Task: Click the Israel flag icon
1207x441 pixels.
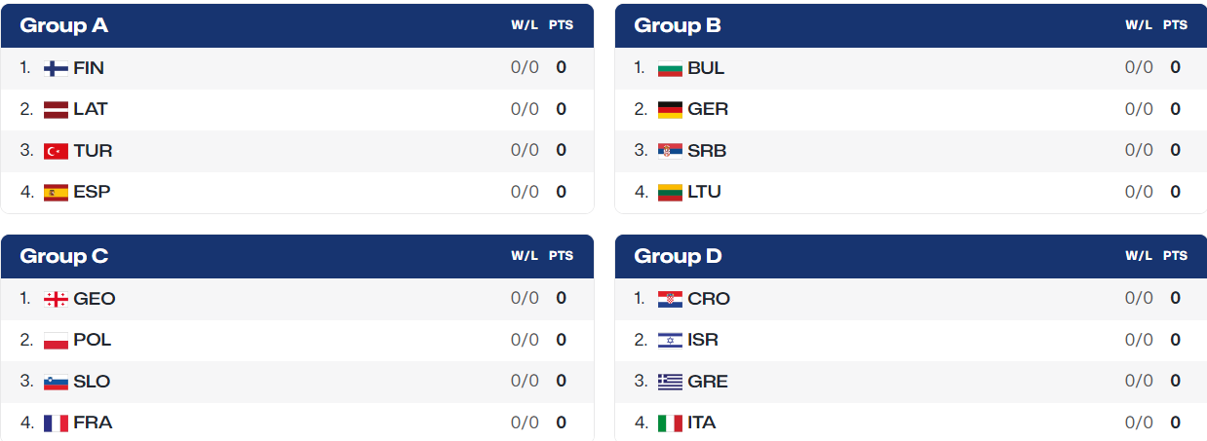Action: point(670,340)
